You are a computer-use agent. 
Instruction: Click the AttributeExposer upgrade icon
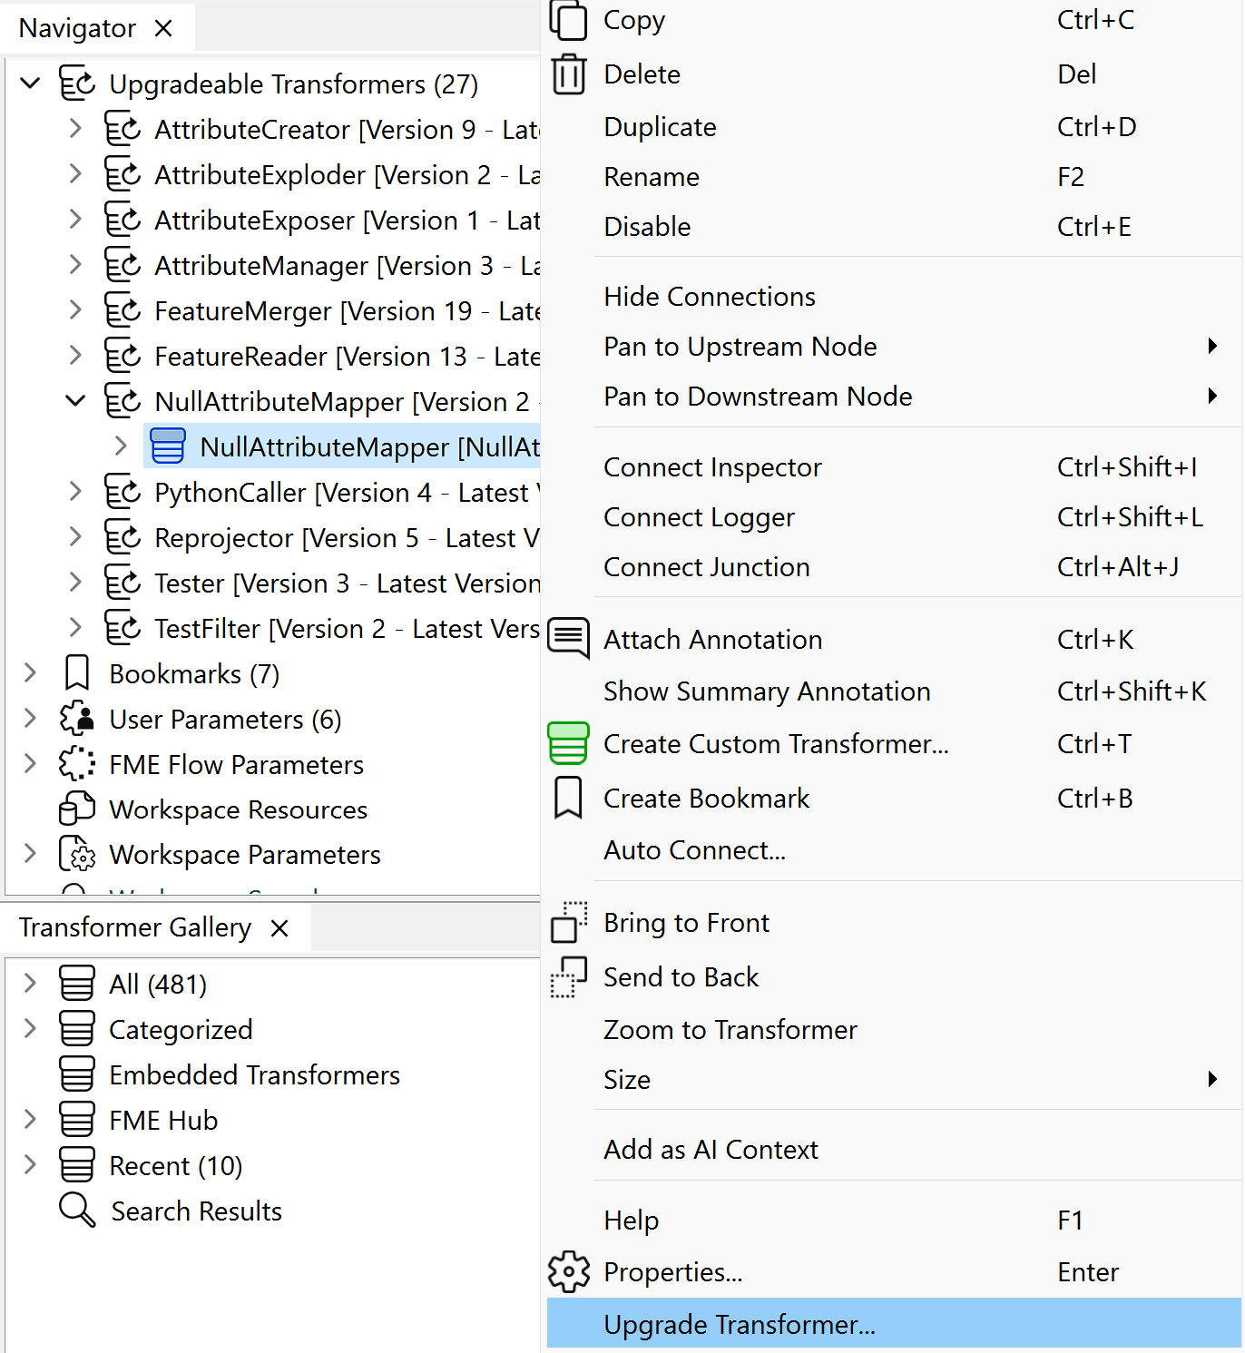[x=123, y=220]
